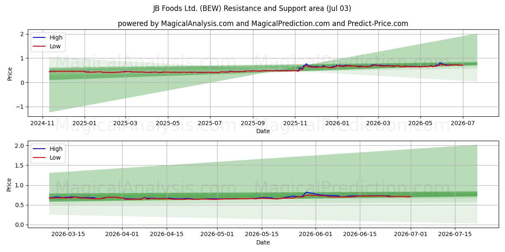505x252 pixels.
Task: Click the top chart 'Date' axis label
Action: point(263,131)
